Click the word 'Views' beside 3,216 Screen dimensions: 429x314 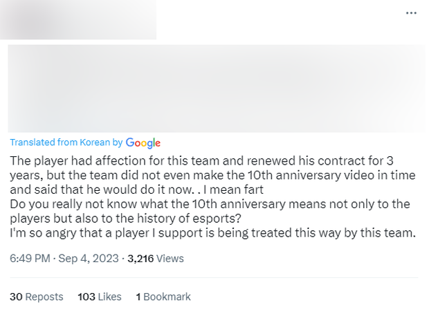pyautogui.click(x=170, y=259)
